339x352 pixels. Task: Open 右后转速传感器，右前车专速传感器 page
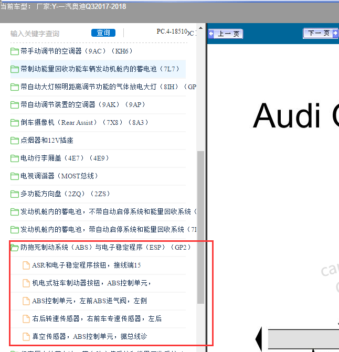point(97,318)
